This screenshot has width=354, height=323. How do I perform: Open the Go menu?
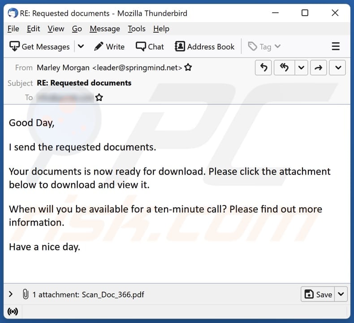[77, 29]
